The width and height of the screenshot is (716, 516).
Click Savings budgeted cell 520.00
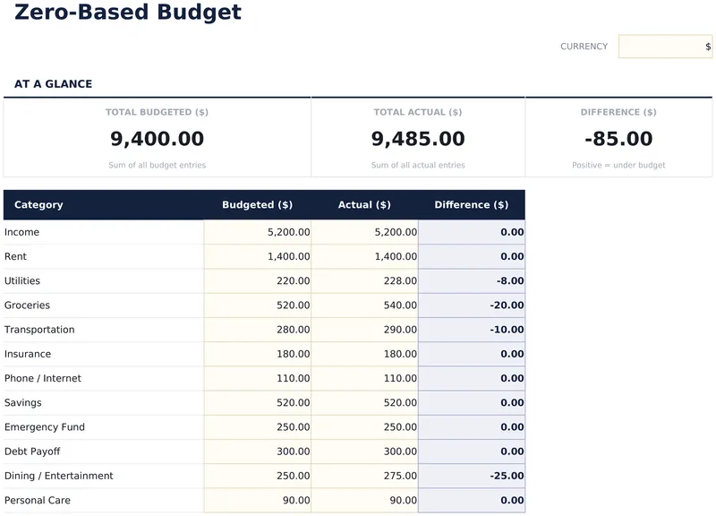click(258, 402)
